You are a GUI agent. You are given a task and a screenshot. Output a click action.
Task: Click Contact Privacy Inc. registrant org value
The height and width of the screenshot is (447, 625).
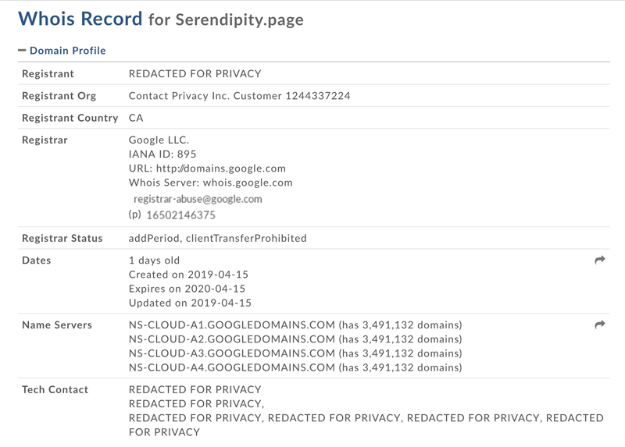coord(240,96)
